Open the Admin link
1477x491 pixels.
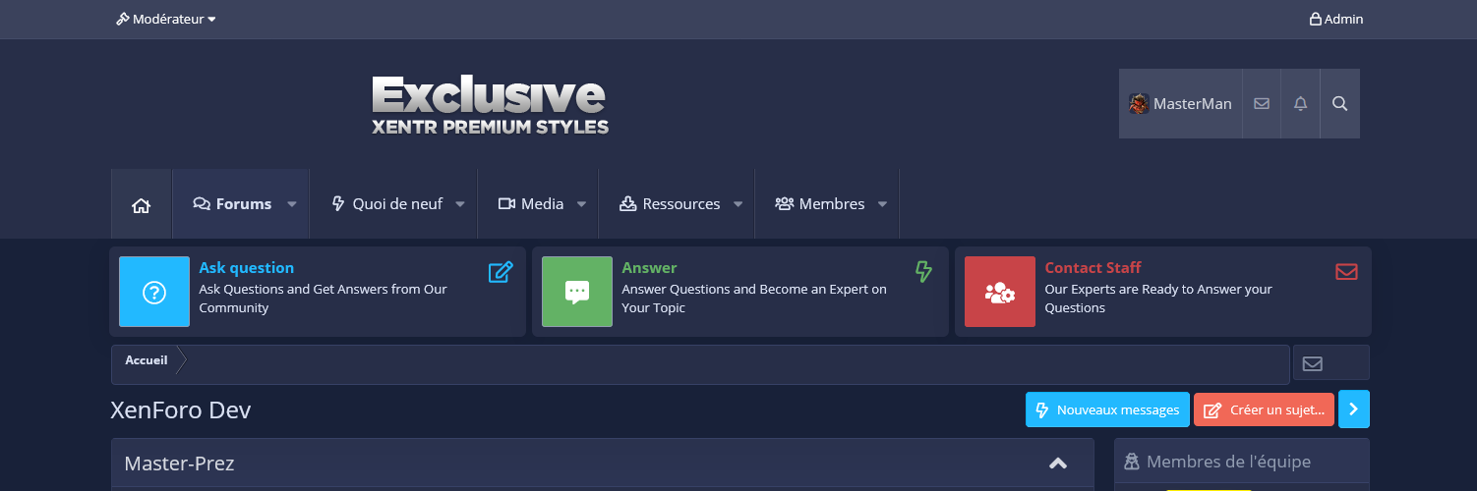(x=1336, y=19)
